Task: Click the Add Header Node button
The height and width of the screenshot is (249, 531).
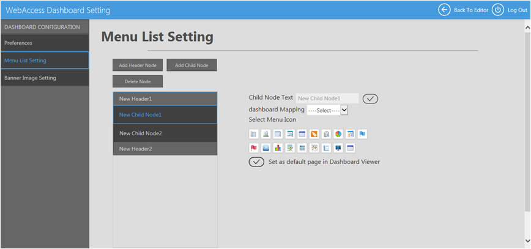Action: 138,65
